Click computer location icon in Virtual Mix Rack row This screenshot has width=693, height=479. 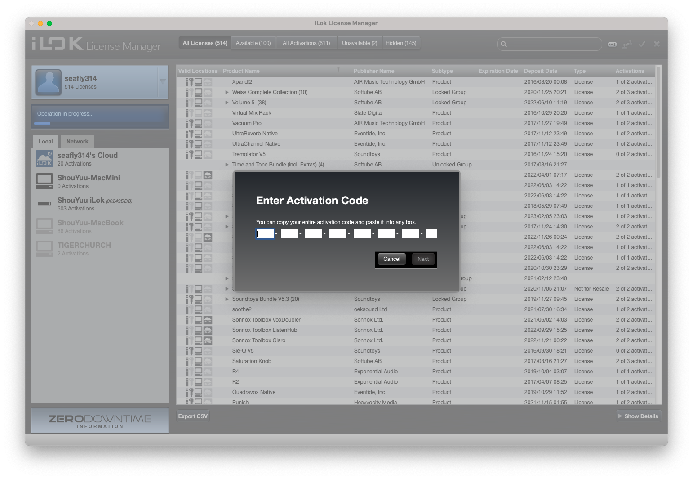point(198,113)
